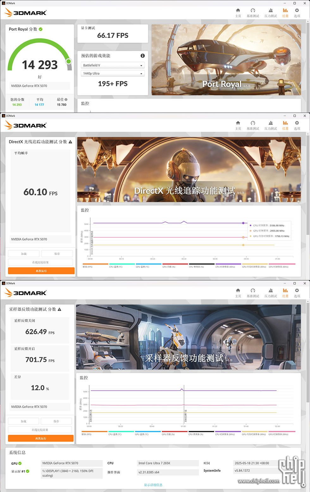This screenshot has height=492, width=310.
Task: Select 基准测试 tab in DirectX ray tracing window
Action: coord(253,125)
